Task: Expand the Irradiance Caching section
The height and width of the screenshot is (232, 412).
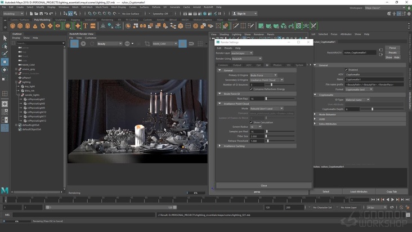Action: pos(220,146)
